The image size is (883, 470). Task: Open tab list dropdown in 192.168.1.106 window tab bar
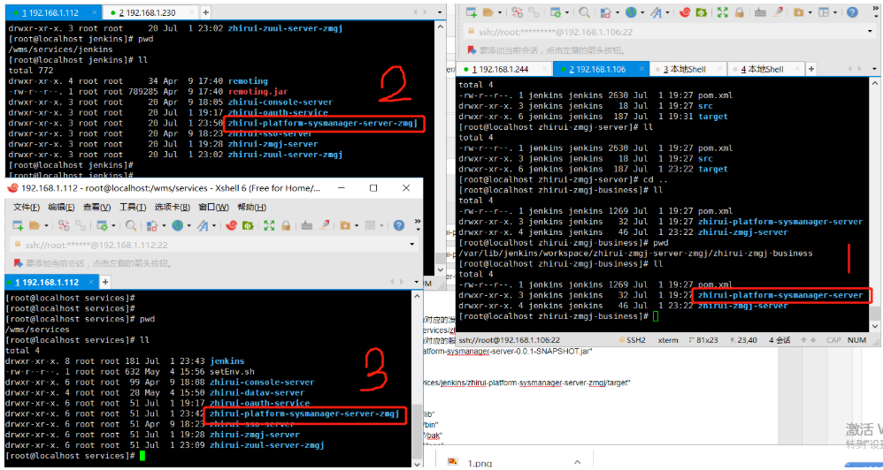point(873,69)
